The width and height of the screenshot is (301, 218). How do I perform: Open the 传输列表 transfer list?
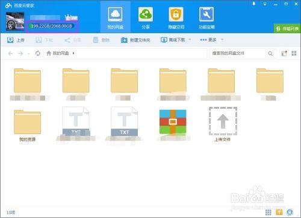click(x=287, y=28)
